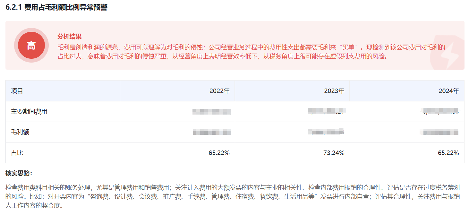
Task: Select the 占比 row label
Action: coord(17,153)
